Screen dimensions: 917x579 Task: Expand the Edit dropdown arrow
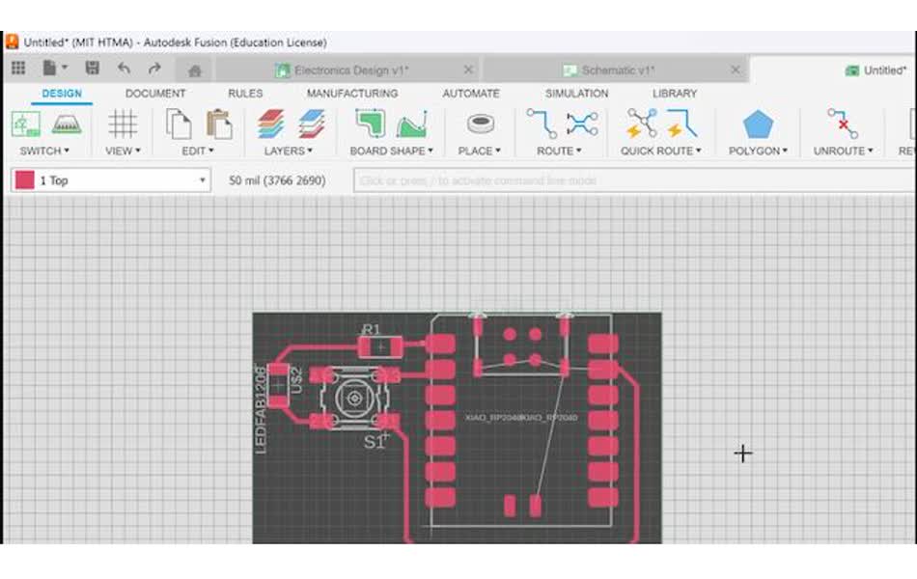[212, 151]
